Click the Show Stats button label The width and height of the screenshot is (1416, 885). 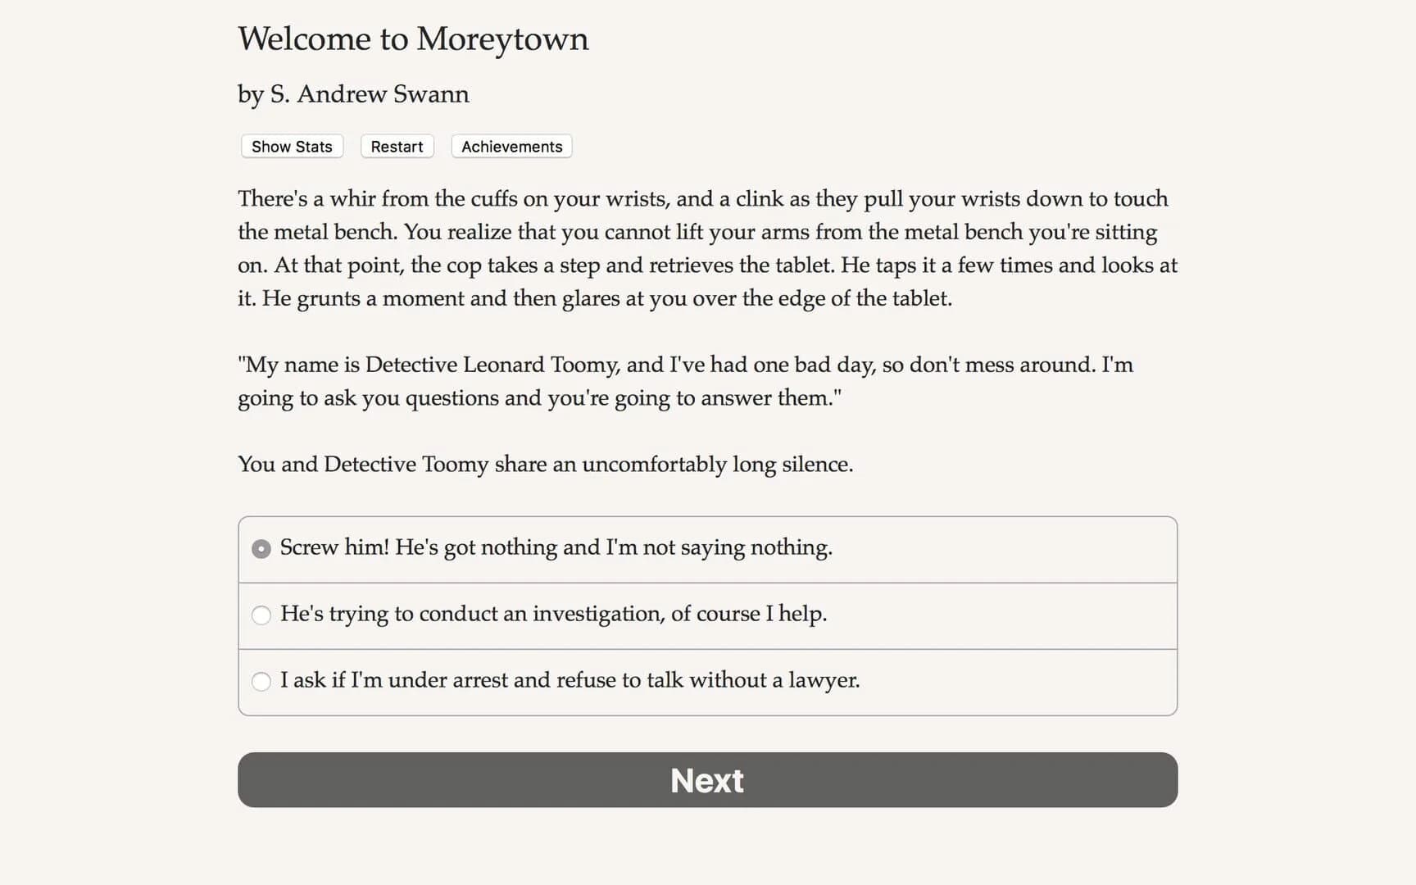[x=291, y=147]
